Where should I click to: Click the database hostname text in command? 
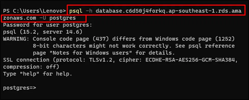point(168,11)
